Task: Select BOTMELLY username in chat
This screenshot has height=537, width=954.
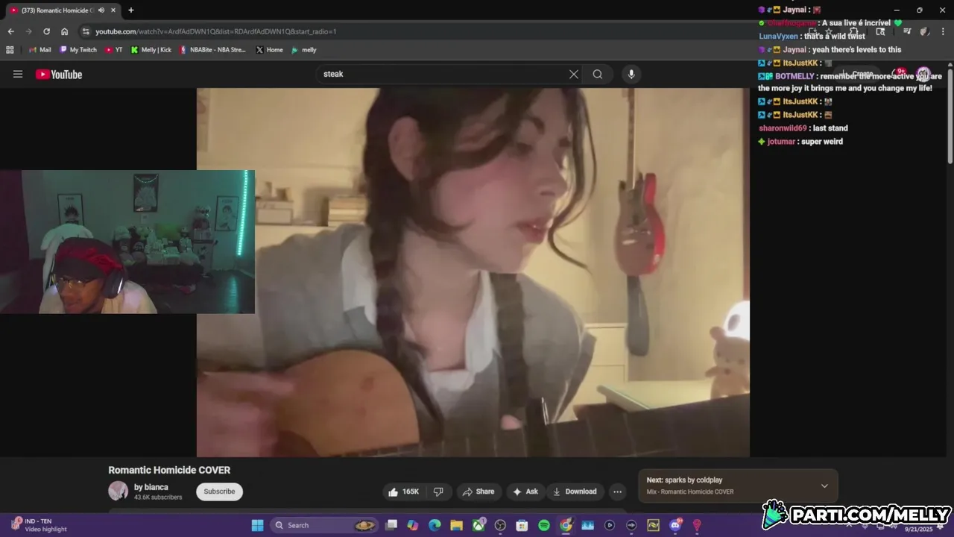Action: pyautogui.click(x=795, y=76)
